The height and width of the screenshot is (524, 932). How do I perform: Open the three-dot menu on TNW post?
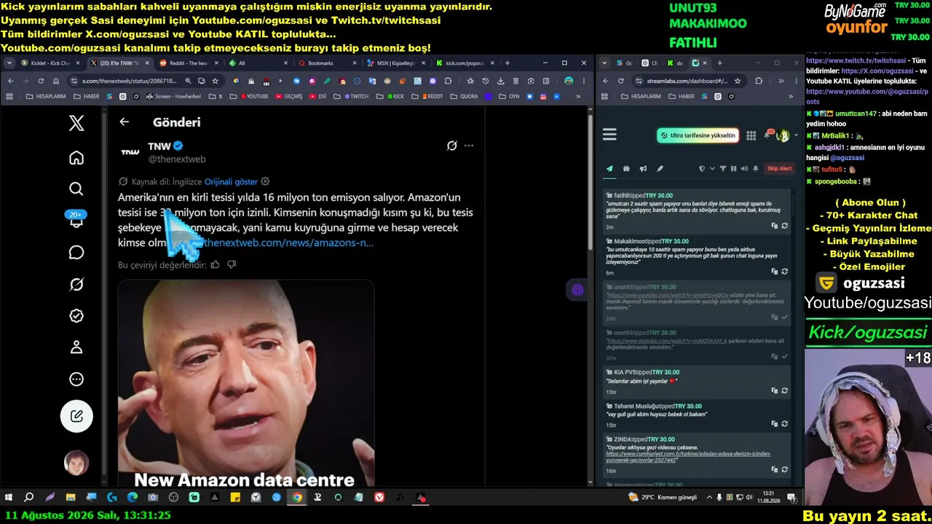tap(469, 146)
